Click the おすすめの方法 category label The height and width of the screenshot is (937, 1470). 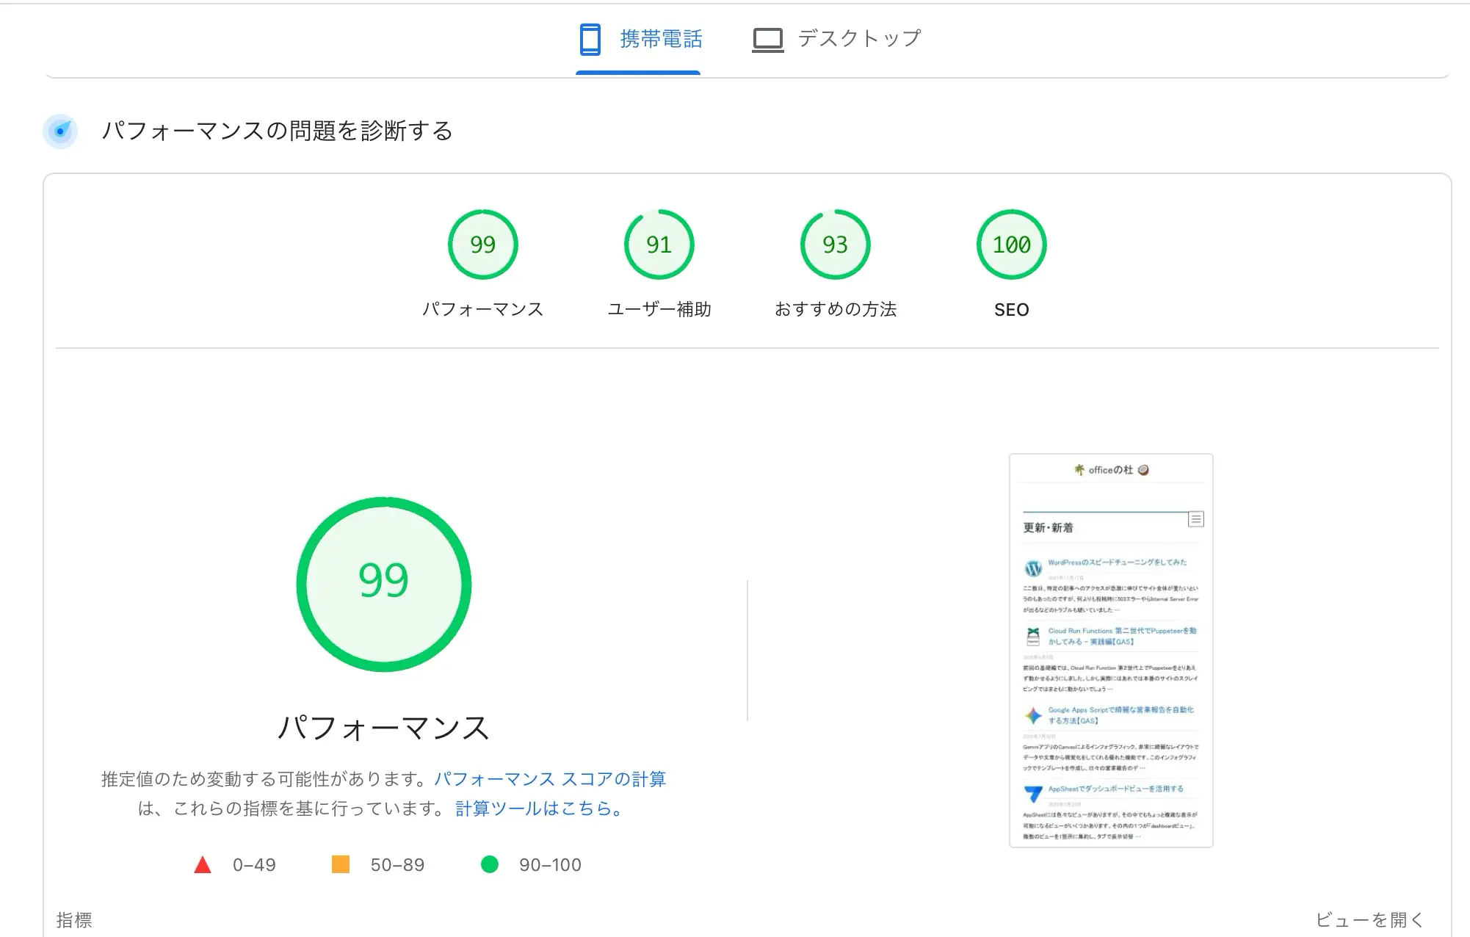click(835, 309)
